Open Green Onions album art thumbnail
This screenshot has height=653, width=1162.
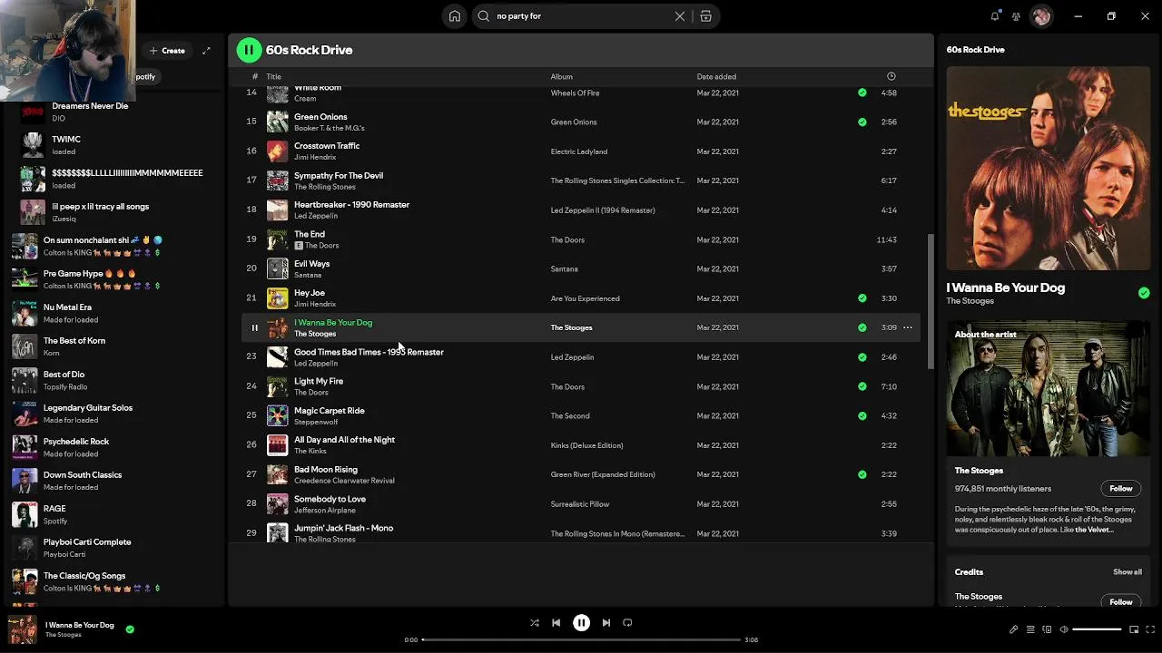277,122
